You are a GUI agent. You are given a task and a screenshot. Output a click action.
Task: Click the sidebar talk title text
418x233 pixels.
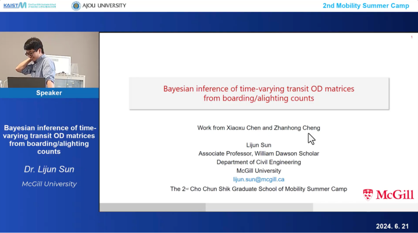click(x=49, y=139)
